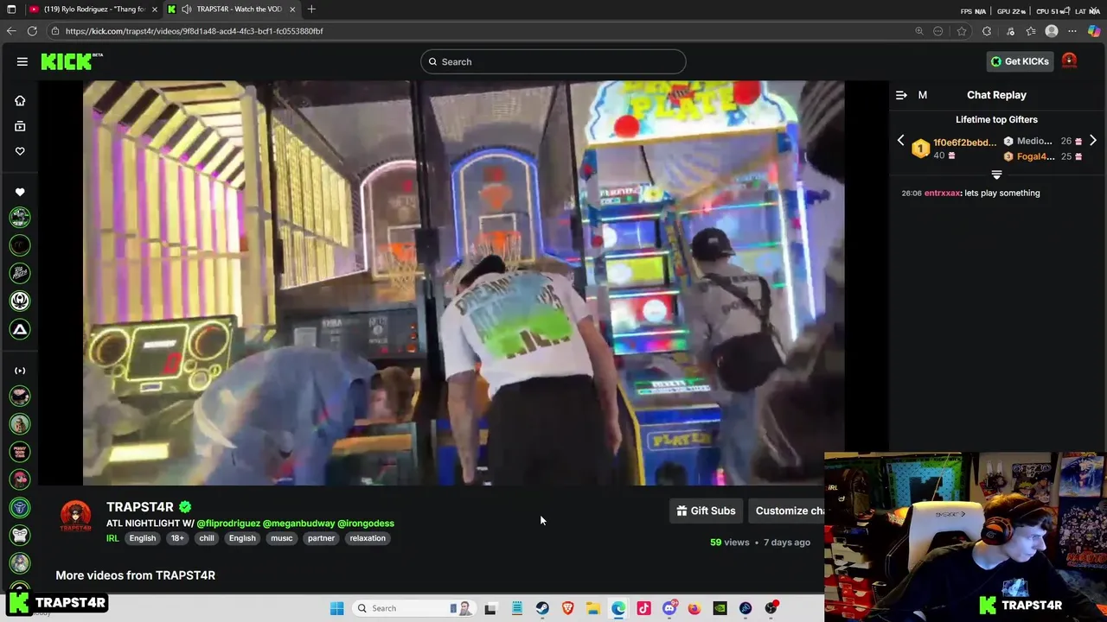Open Steam from the taskbar
The height and width of the screenshot is (622, 1107).
542,608
